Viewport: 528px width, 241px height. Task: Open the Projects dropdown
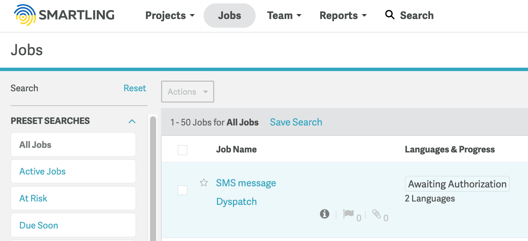click(x=169, y=16)
